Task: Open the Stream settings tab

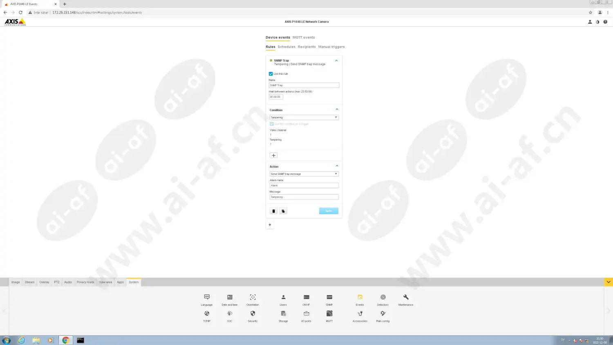Action: (29, 282)
